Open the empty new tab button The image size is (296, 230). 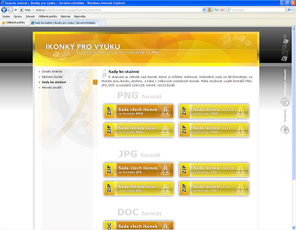pyautogui.click(x=102, y=23)
